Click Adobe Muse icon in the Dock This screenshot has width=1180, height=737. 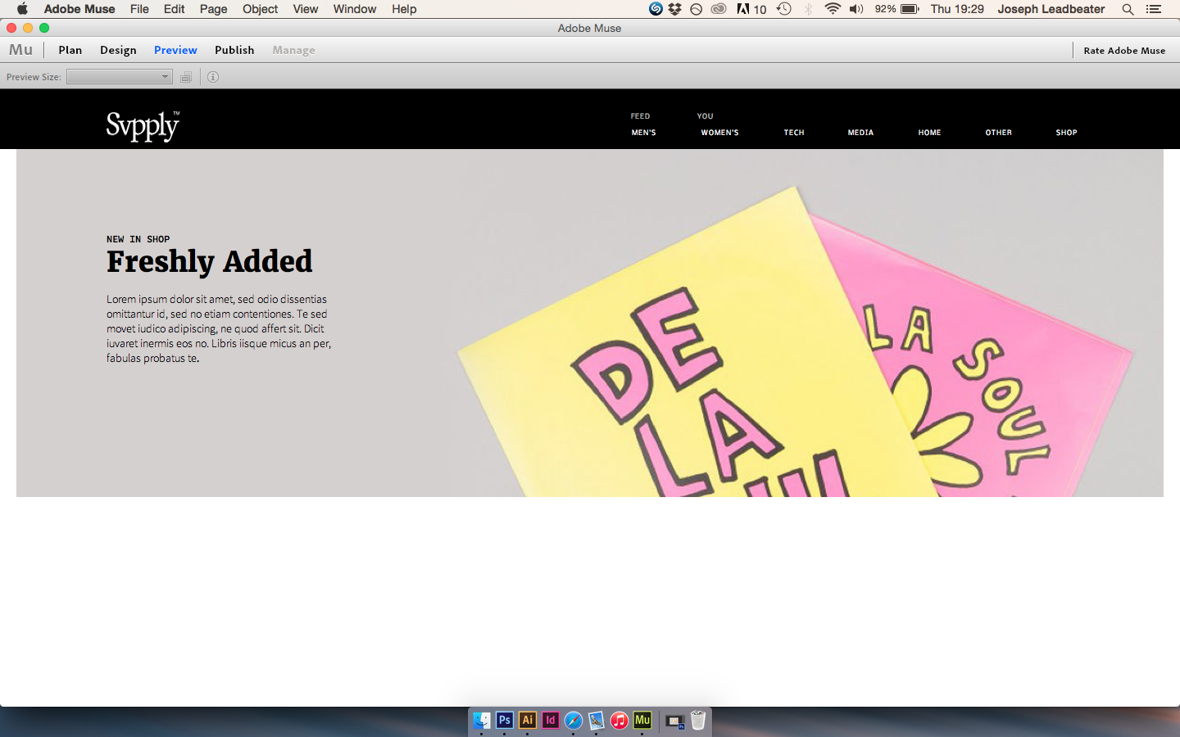point(642,720)
